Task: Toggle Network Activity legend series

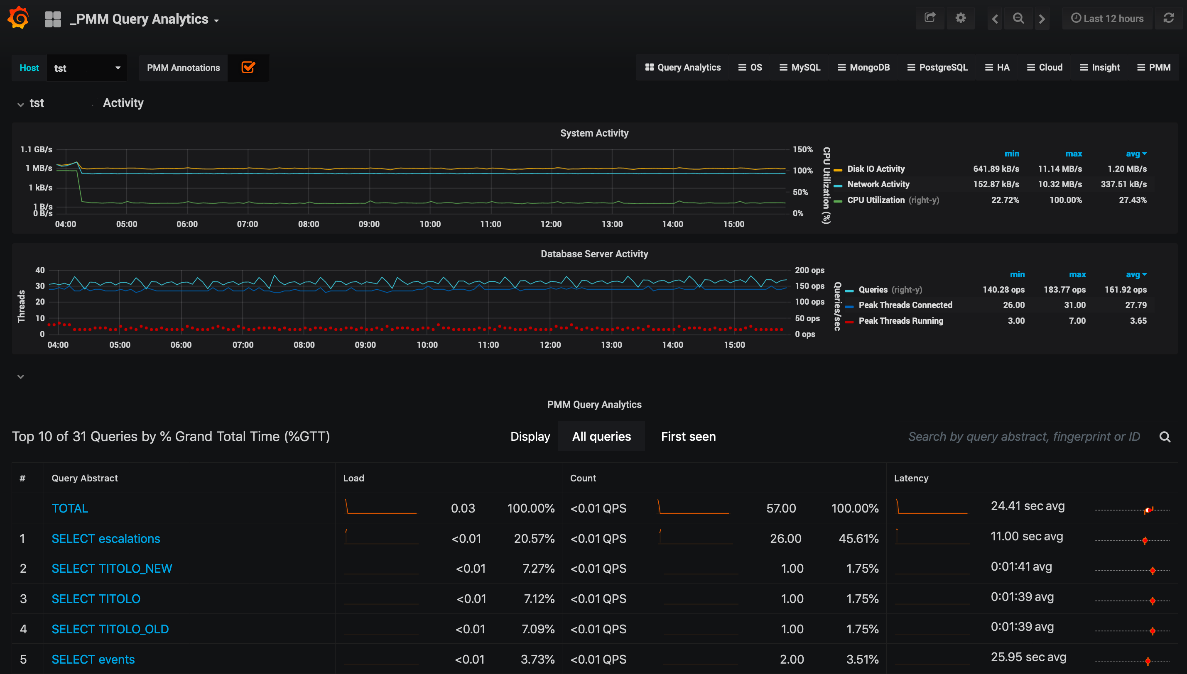Action: 878,184
